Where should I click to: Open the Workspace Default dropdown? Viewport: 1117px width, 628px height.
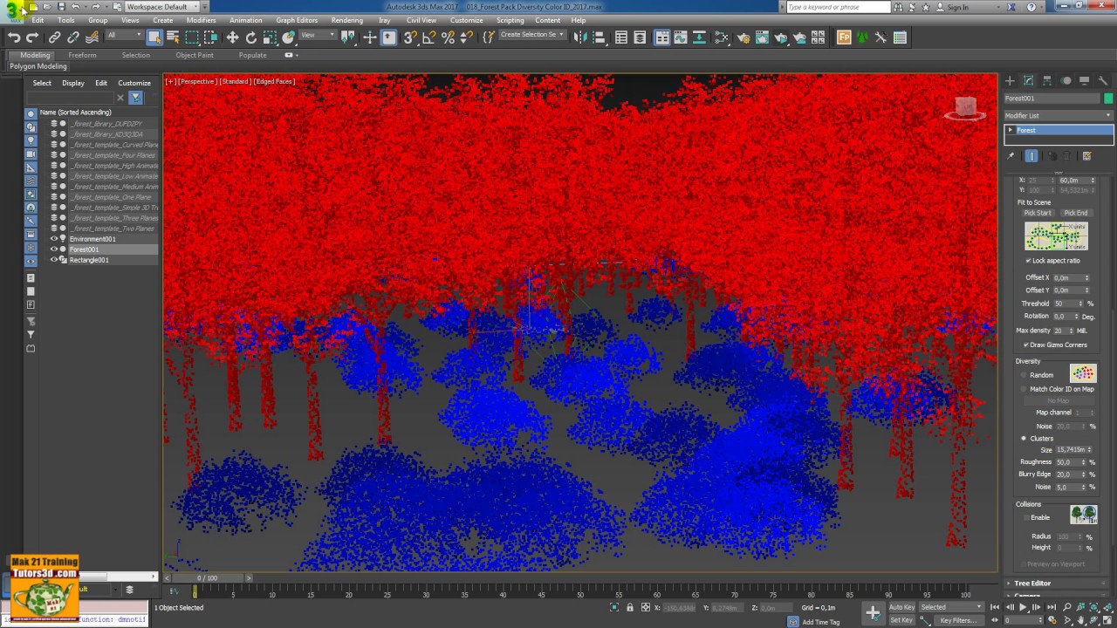pyautogui.click(x=161, y=6)
